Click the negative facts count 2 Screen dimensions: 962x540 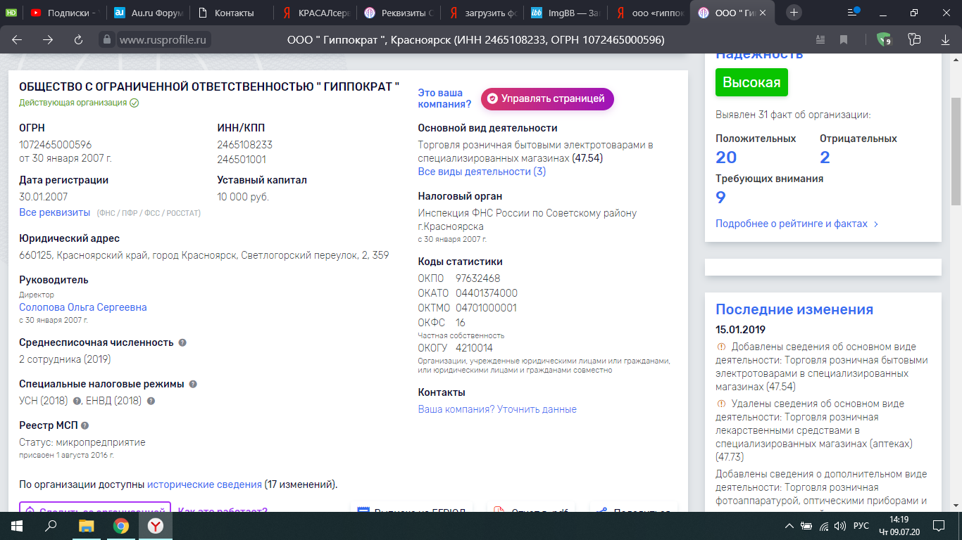(825, 157)
